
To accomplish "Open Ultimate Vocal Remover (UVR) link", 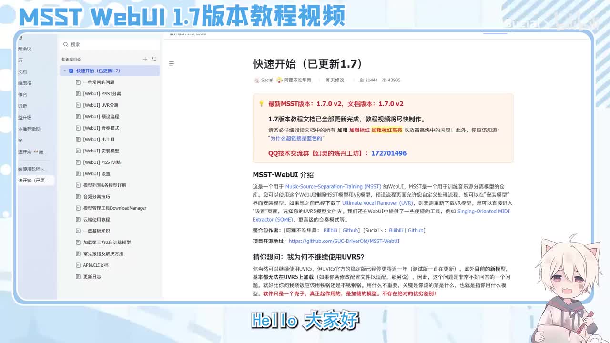I will (377, 203).
